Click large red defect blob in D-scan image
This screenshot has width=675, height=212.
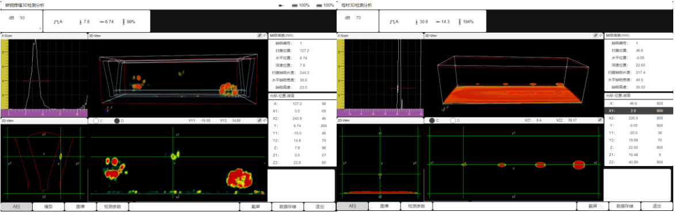pos(240,178)
